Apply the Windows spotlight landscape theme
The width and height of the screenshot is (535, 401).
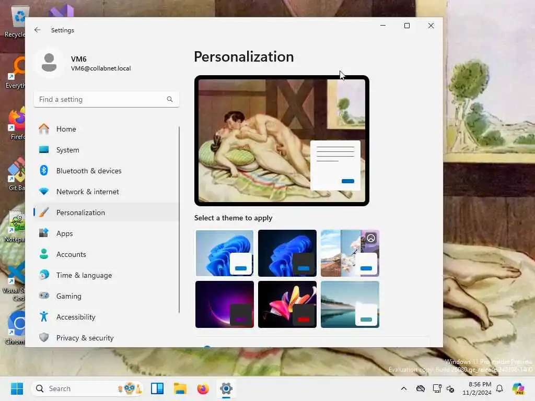click(x=350, y=253)
